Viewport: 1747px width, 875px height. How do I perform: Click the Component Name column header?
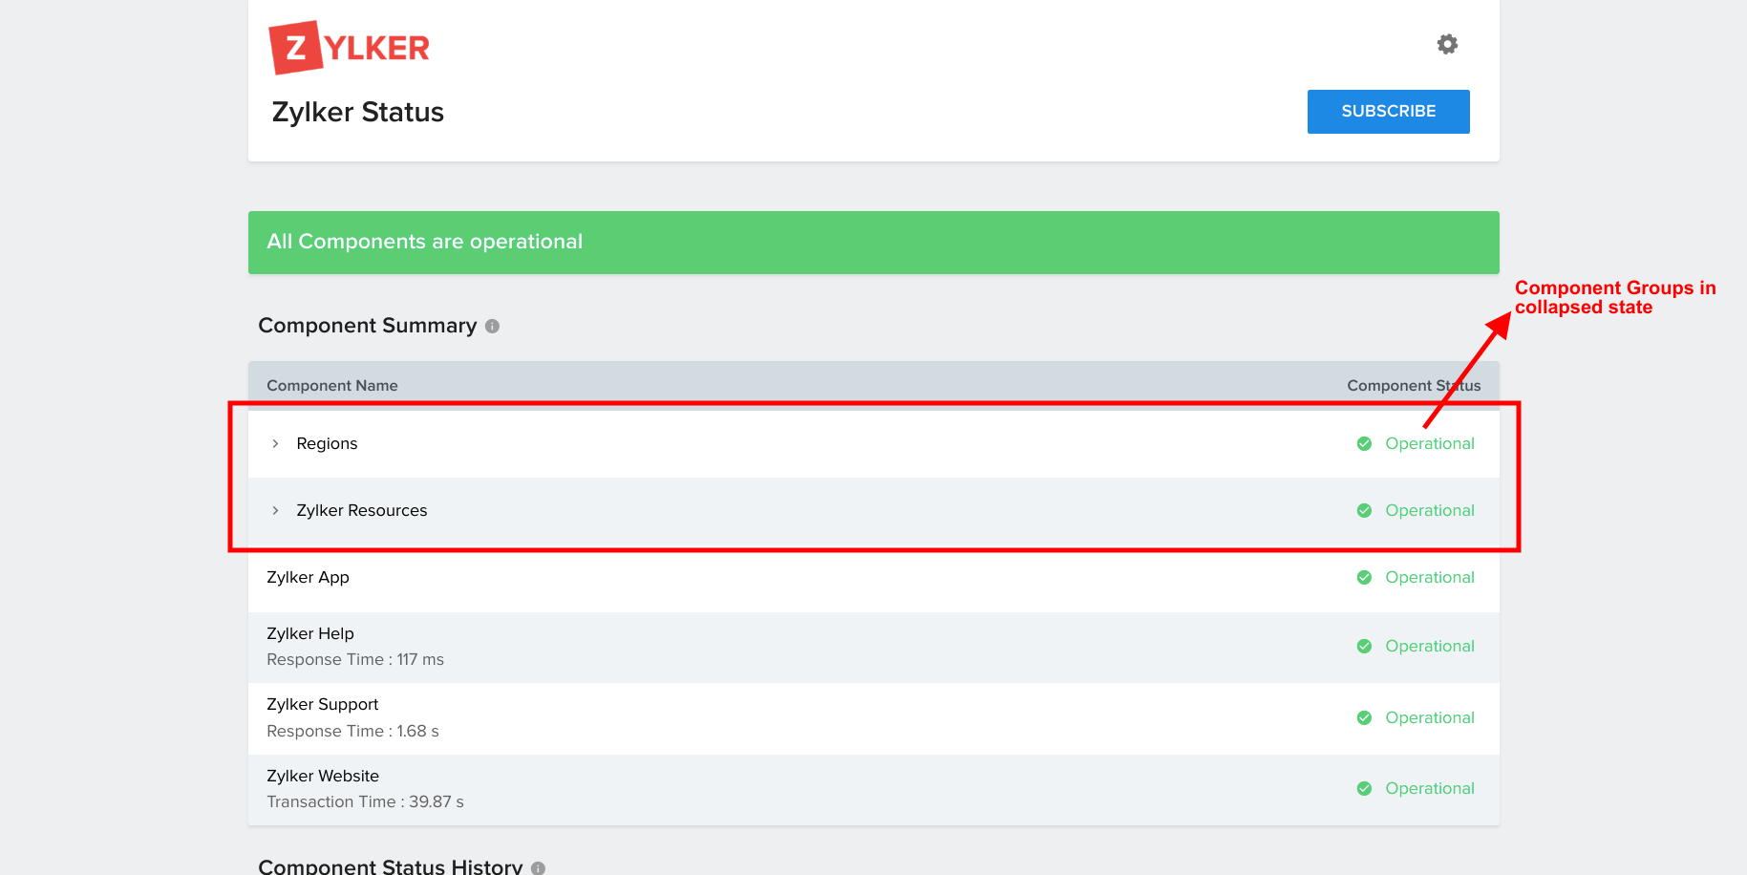pyautogui.click(x=332, y=386)
